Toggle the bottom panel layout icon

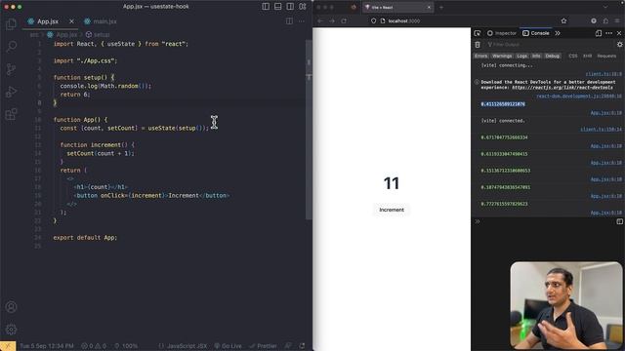click(x=277, y=7)
